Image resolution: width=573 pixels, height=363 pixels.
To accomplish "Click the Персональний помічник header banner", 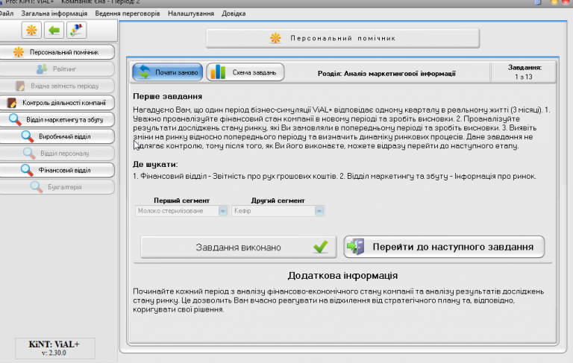I will coord(342,38).
